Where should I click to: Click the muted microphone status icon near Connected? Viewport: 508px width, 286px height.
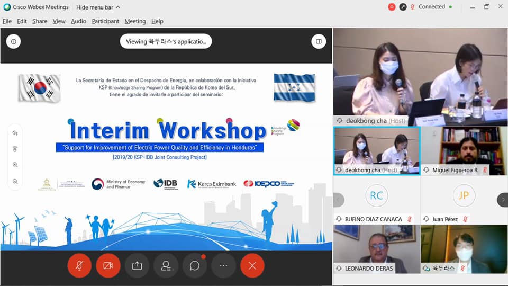pyautogui.click(x=413, y=7)
